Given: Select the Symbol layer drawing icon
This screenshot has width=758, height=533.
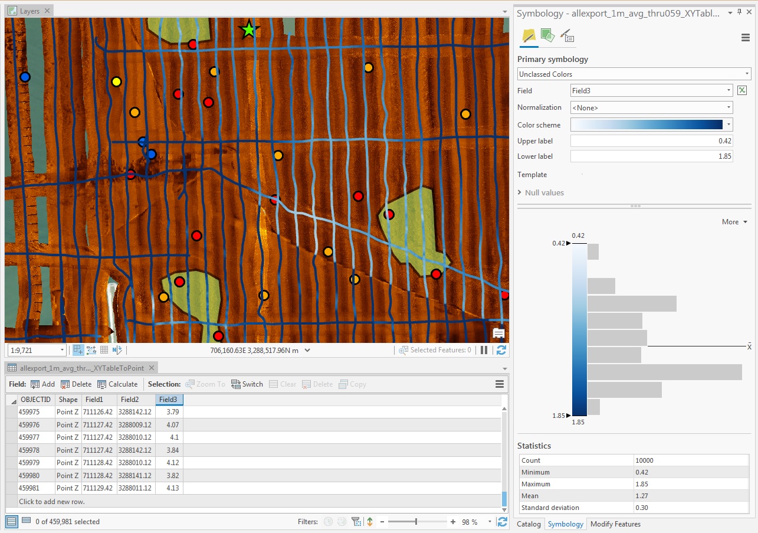Looking at the screenshot, I should 567,36.
